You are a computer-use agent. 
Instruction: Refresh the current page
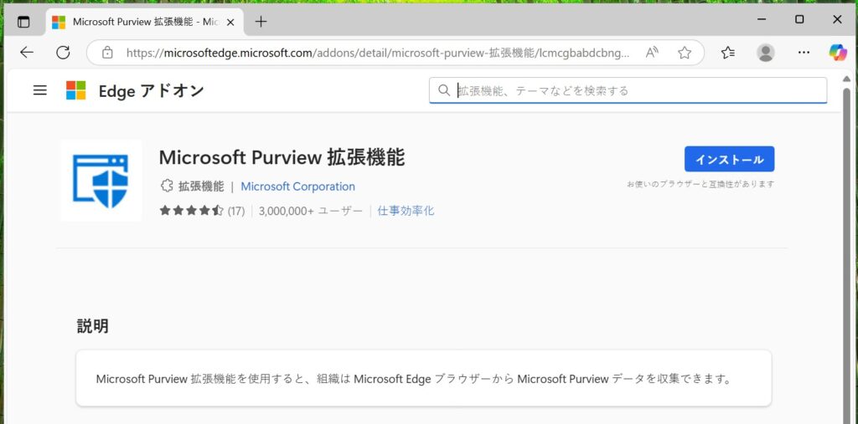63,53
